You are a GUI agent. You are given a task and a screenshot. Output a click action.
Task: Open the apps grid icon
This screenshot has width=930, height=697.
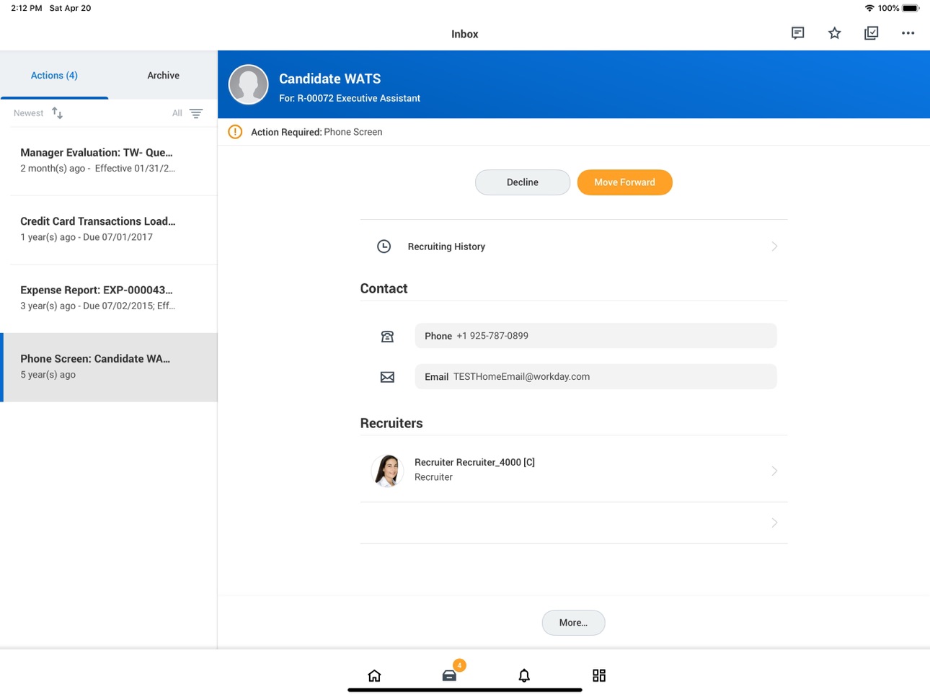[599, 675]
